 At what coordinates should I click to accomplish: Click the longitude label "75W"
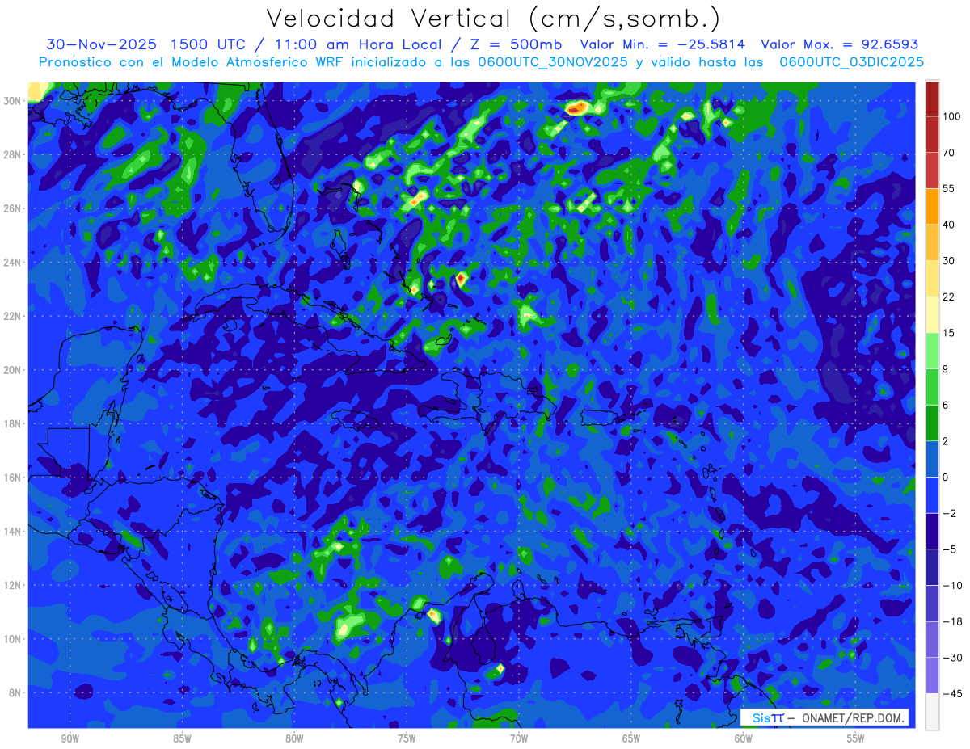point(407,738)
